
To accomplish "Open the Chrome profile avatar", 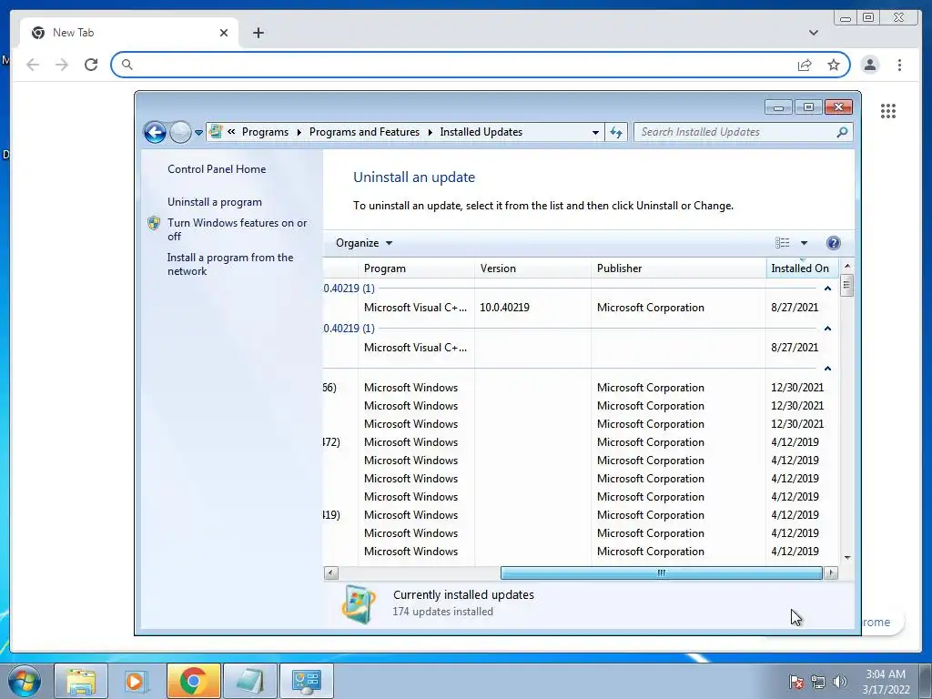I will [x=869, y=65].
